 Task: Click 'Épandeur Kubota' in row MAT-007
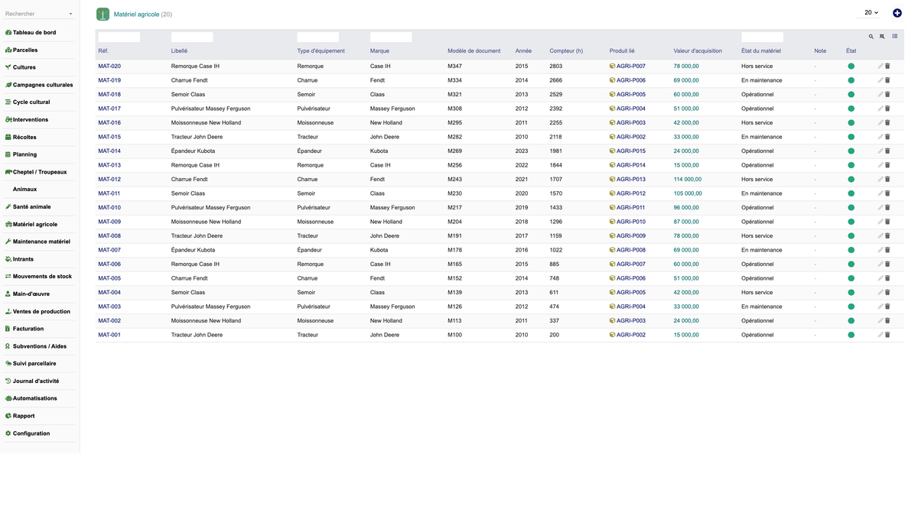click(x=193, y=250)
